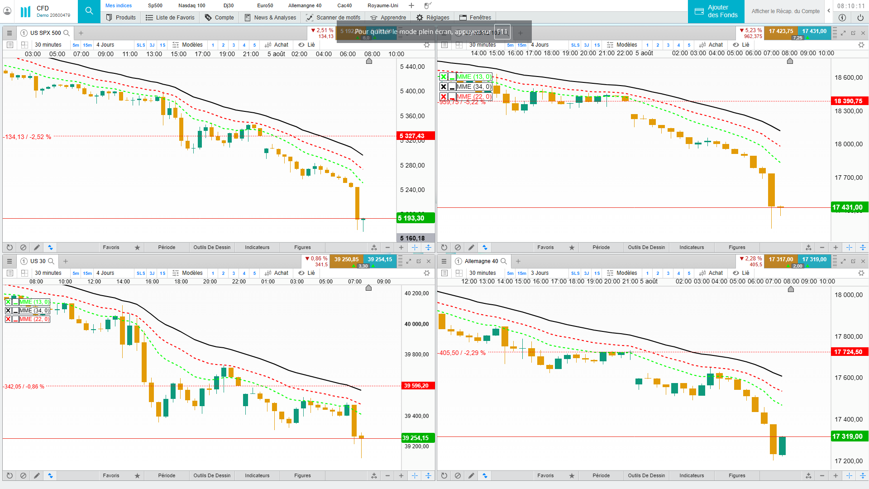Open settings gear of Allemagne 40 chart
Image resolution: width=869 pixels, height=489 pixels.
[x=861, y=273]
